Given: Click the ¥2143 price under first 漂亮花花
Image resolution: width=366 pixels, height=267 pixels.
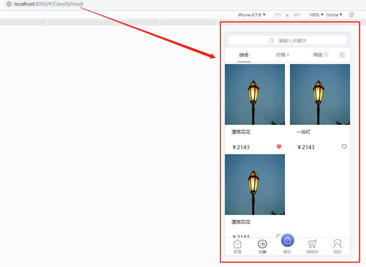Looking at the screenshot, I should pos(241,147).
